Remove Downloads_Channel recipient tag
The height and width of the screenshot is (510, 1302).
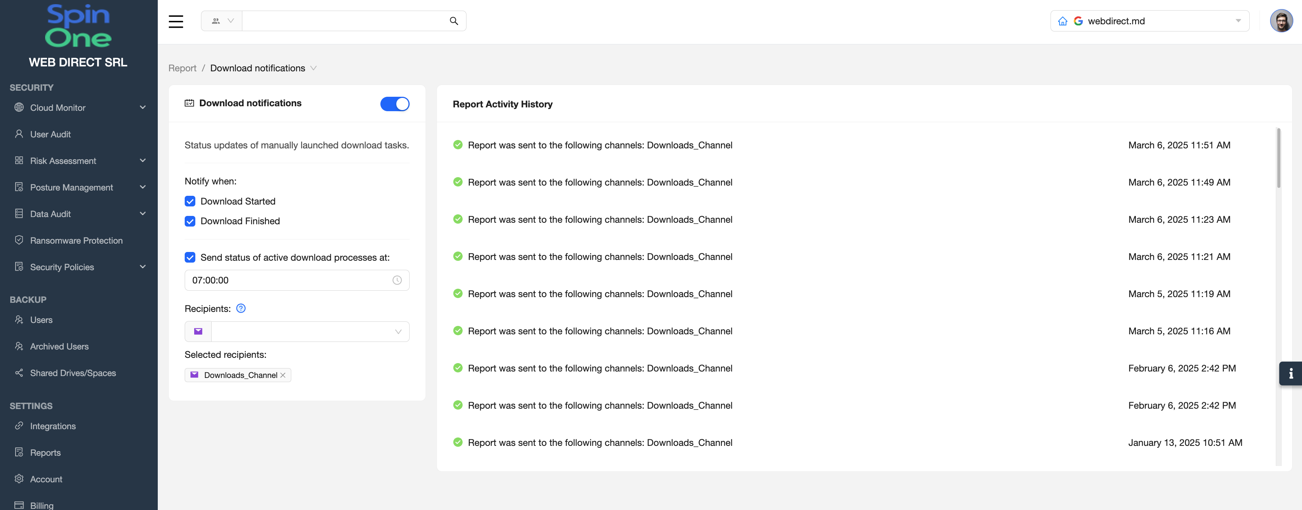283,375
